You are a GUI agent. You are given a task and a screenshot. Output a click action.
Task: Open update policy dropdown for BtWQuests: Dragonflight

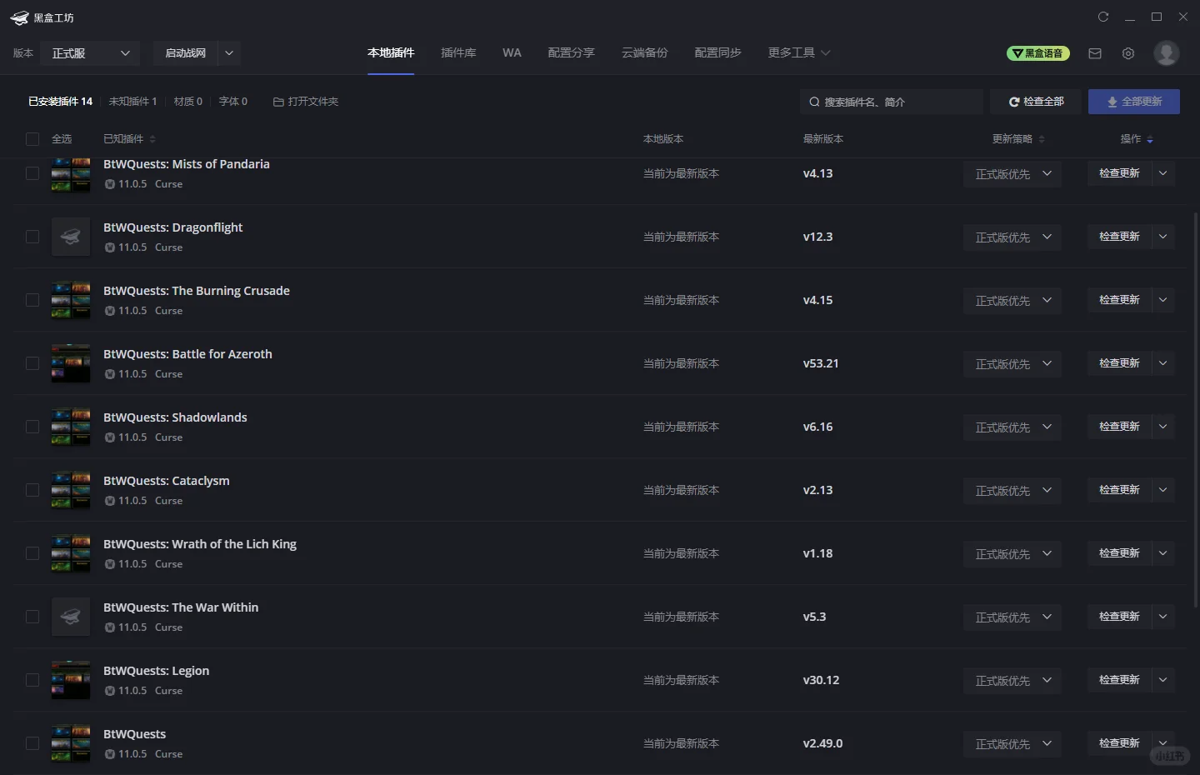(x=1012, y=237)
